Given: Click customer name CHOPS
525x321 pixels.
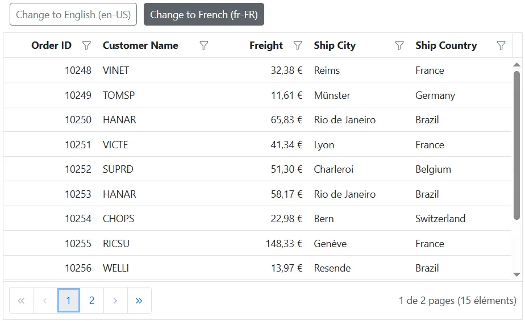Looking at the screenshot, I should (x=119, y=219).
